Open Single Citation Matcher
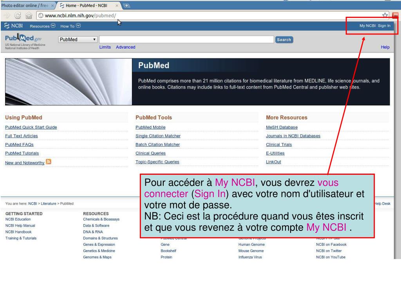Viewport: 401px width, 301px height. point(158,136)
